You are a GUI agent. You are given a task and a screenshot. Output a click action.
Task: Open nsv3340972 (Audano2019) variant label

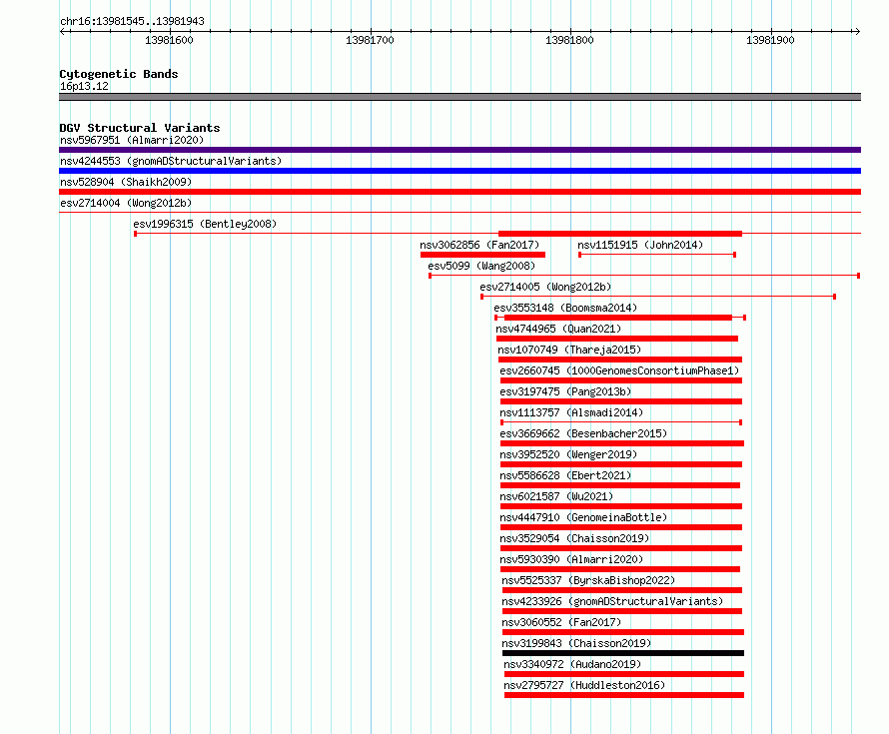[x=572, y=664]
